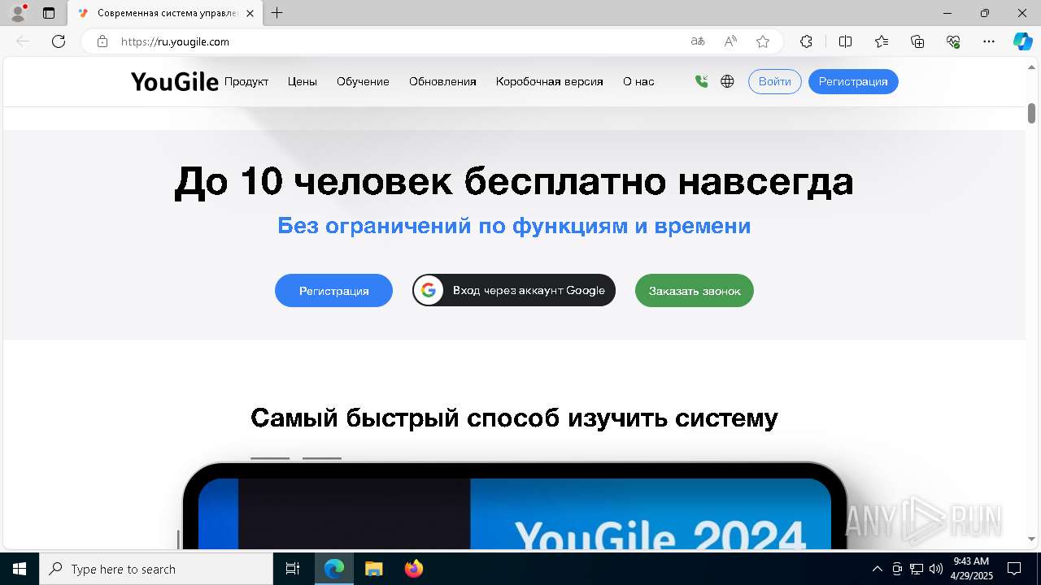The width and height of the screenshot is (1041, 585).
Task: Open Collections icon
Action: pos(917,41)
